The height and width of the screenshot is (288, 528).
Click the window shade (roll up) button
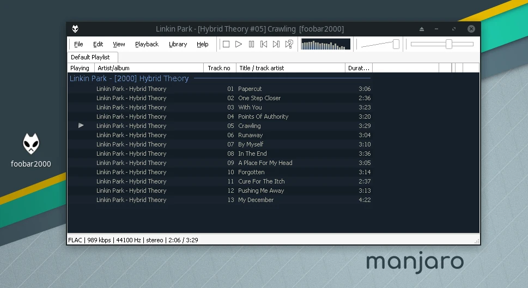pos(422,29)
